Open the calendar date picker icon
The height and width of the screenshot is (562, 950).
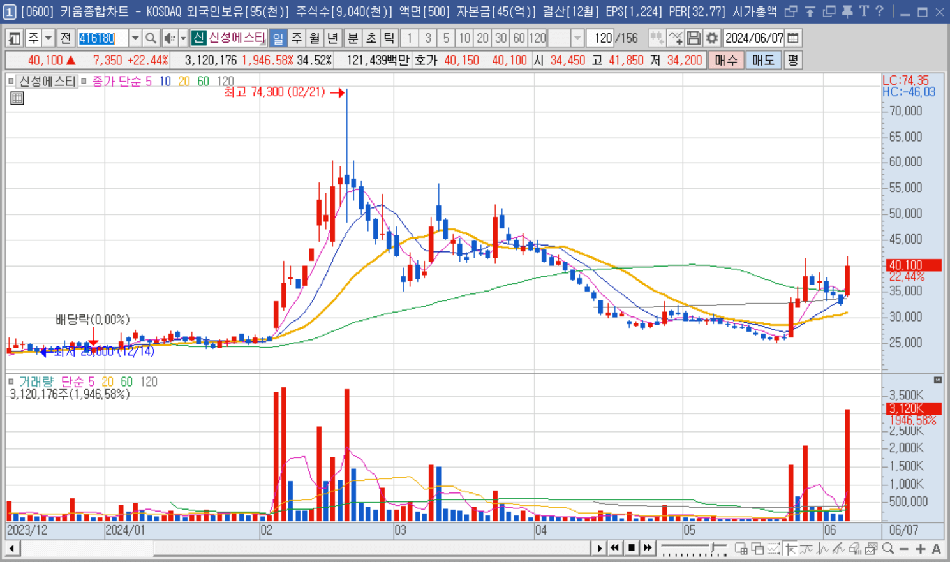[793, 38]
